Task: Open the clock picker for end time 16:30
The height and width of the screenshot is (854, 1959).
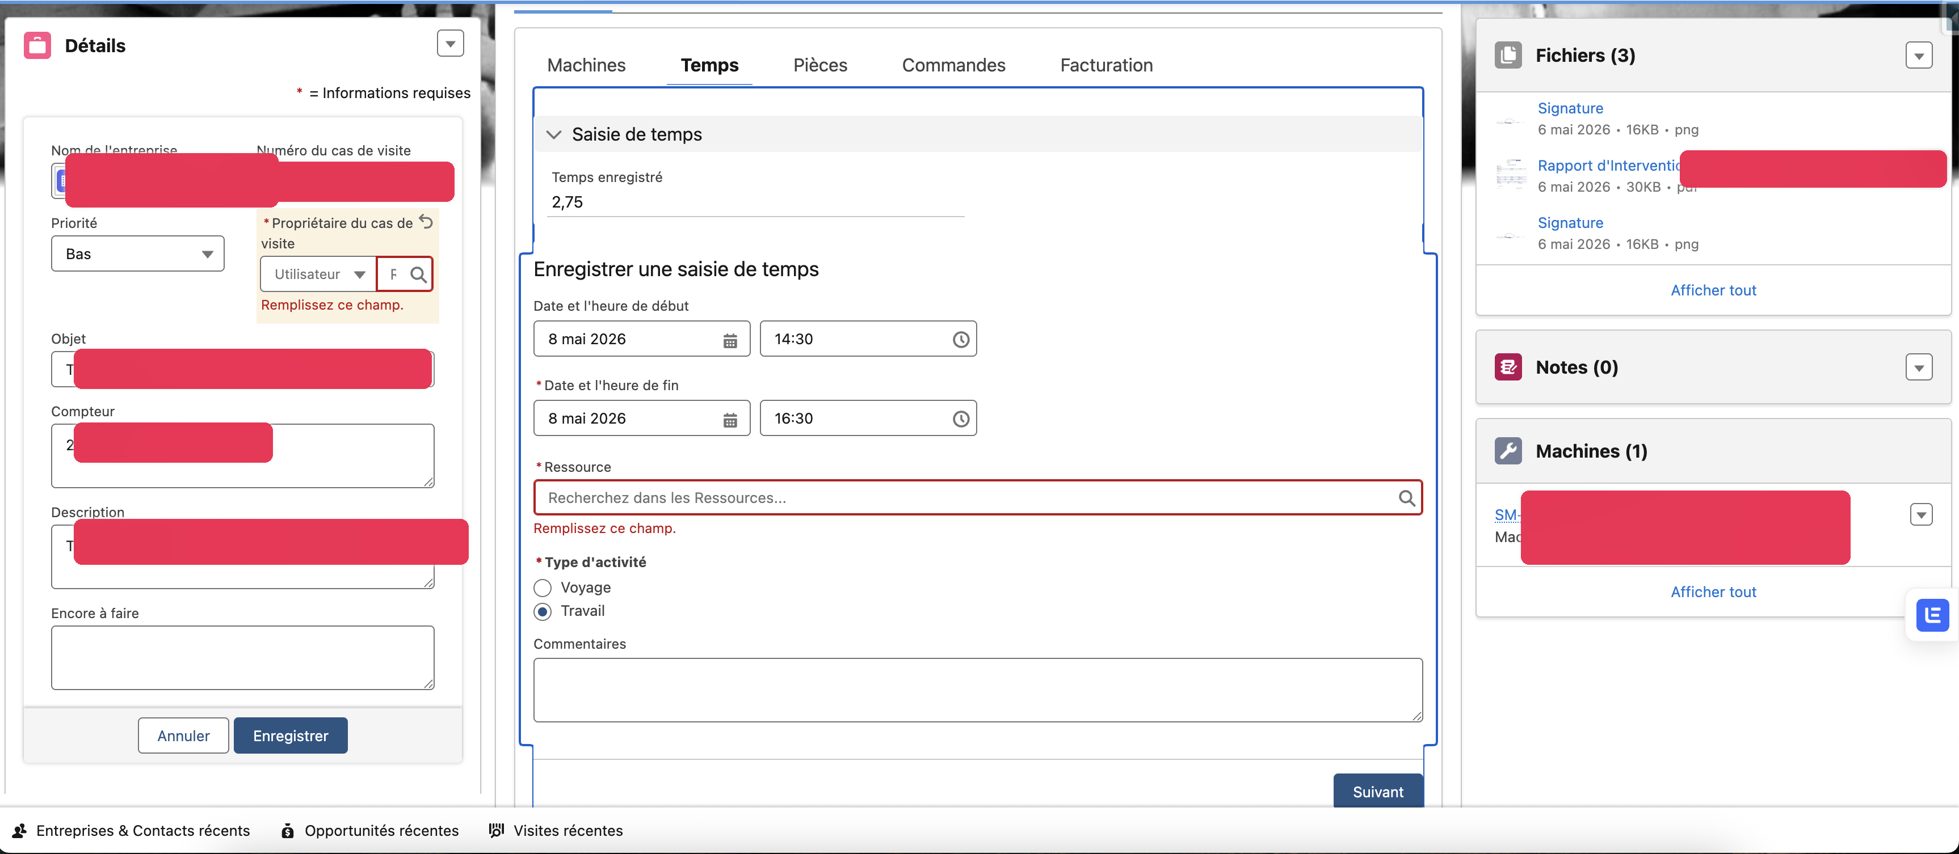Action: [x=961, y=420]
